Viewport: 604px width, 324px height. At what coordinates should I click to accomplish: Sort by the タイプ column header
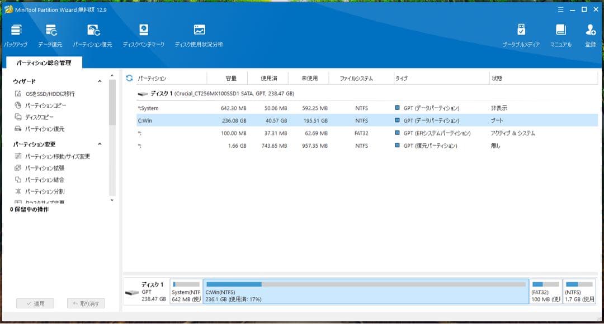point(402,78)
